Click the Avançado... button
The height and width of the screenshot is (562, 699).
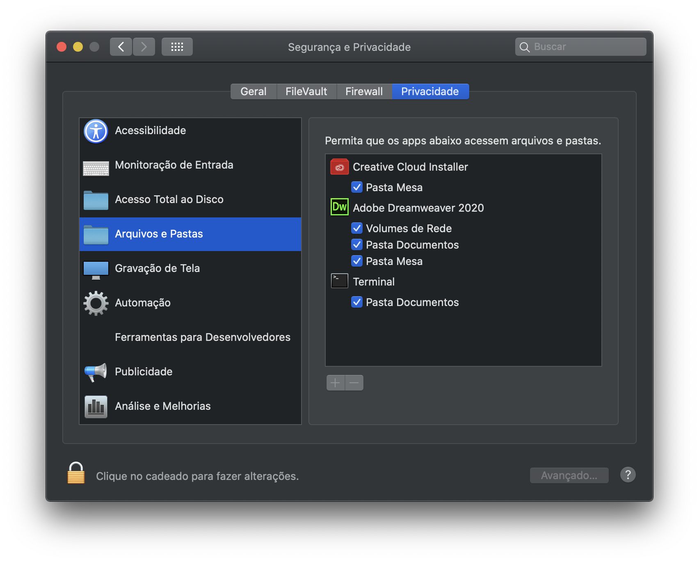[569, 475]
